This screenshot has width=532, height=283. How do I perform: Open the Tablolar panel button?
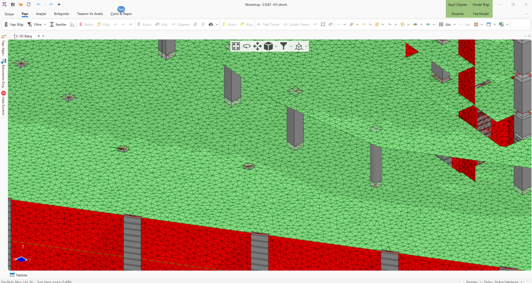19,275
